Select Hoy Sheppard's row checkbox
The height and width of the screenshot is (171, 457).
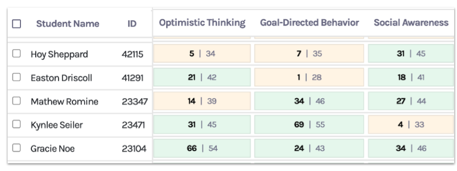point(16,54)
